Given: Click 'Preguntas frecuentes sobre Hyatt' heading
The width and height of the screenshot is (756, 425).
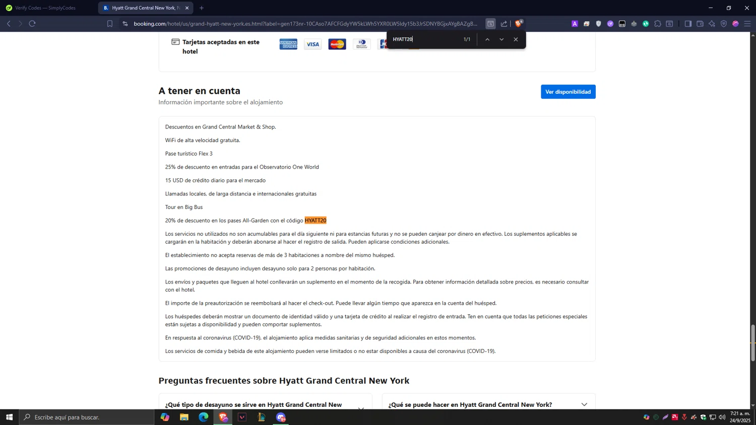Looking at the screenshot, I should click(284, 381).
